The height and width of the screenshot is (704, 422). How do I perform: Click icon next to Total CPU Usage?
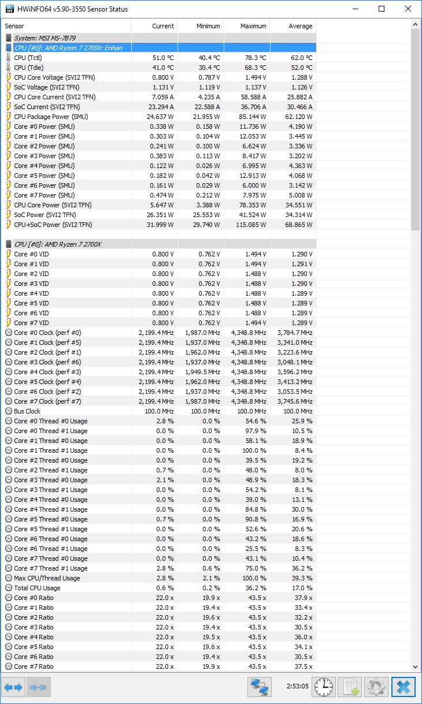[9, 588]
